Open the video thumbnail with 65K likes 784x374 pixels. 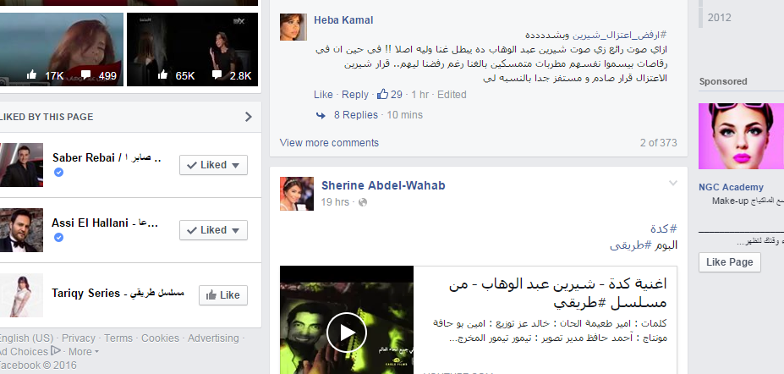point(193,49)
